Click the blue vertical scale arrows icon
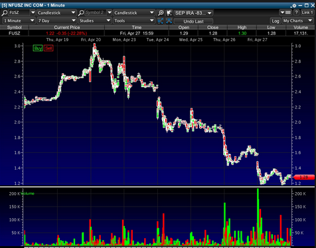The height and width of the screenshot is (248, 316). [x=161, y=21]
